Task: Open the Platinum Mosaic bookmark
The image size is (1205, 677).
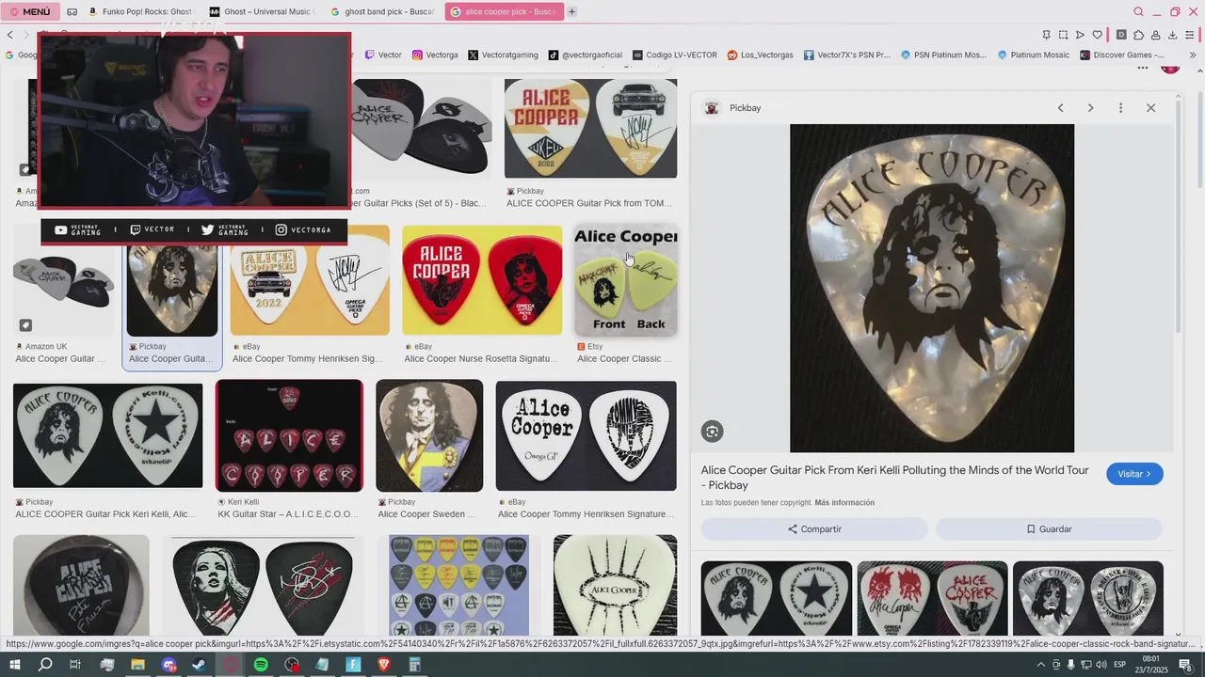Action: click(x=1033, y=55)
